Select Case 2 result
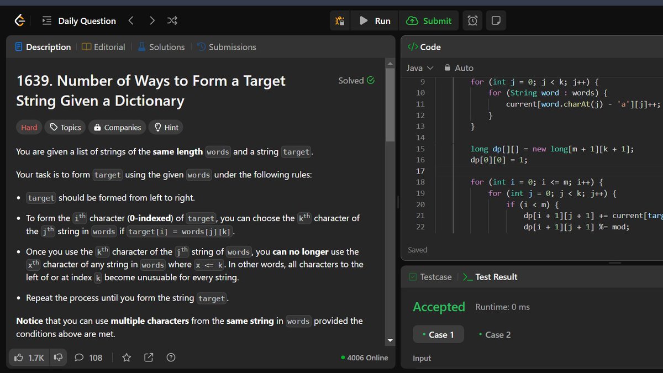 click(x=495, y=334)
